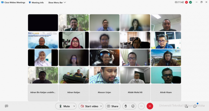
Task: Open the Chat panel icon
Action: point(195,106)
